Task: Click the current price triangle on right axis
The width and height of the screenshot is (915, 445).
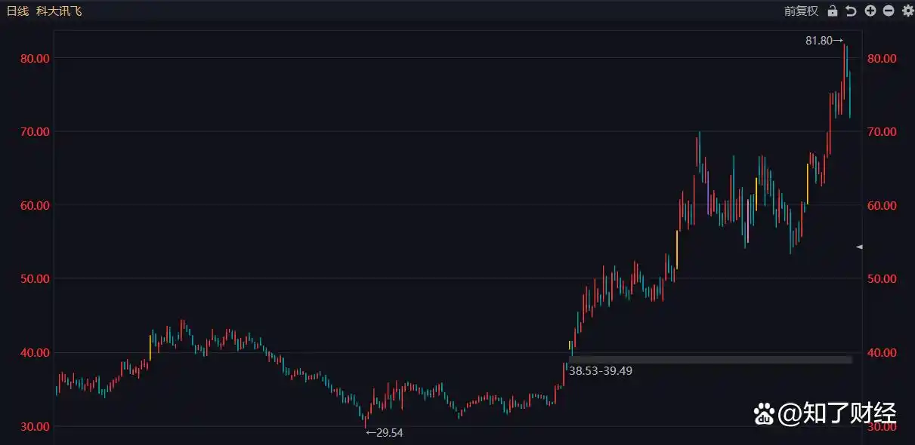Action: pos(858,247)
